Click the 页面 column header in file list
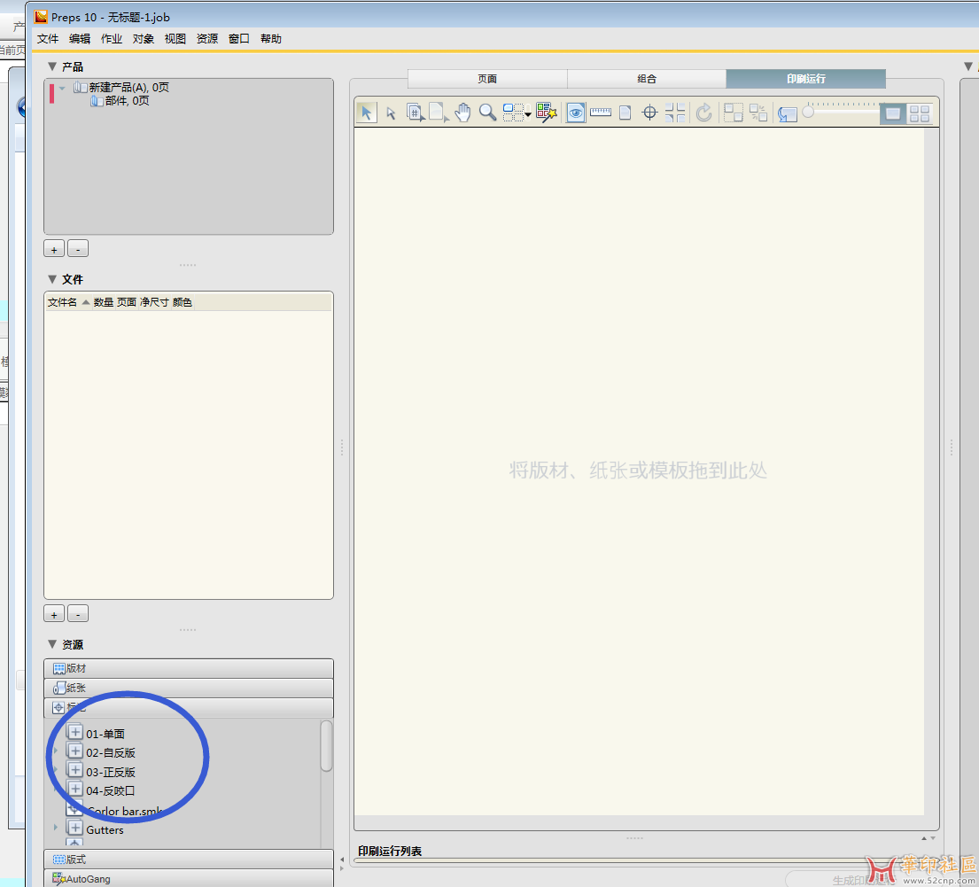 (x=126, y=302)
